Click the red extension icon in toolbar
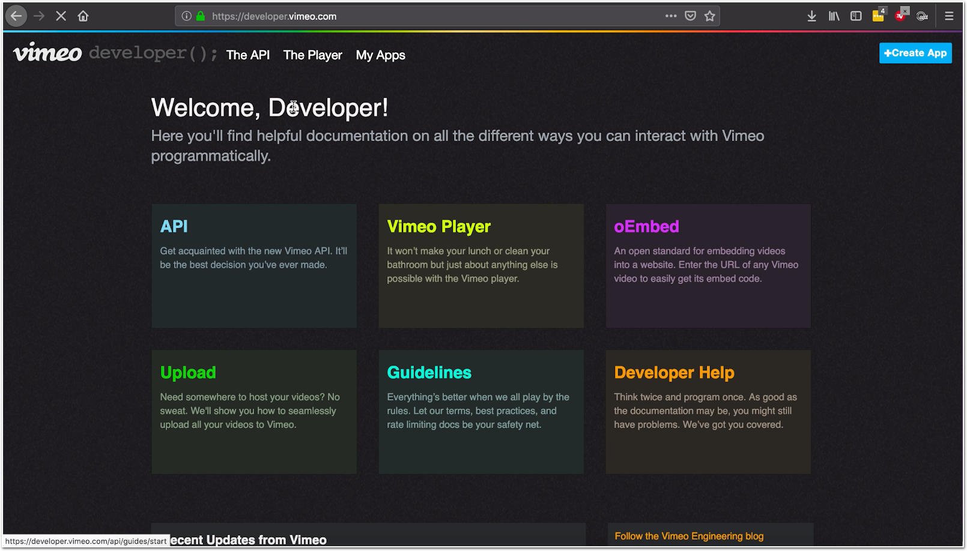Image resolution: width=967 pixels, height=551 pixels. click(x=901, y=15)
